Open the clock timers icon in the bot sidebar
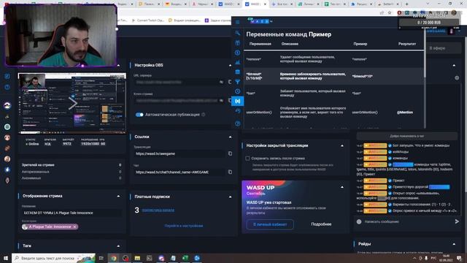The image size is (467, 263). (237, 91)
